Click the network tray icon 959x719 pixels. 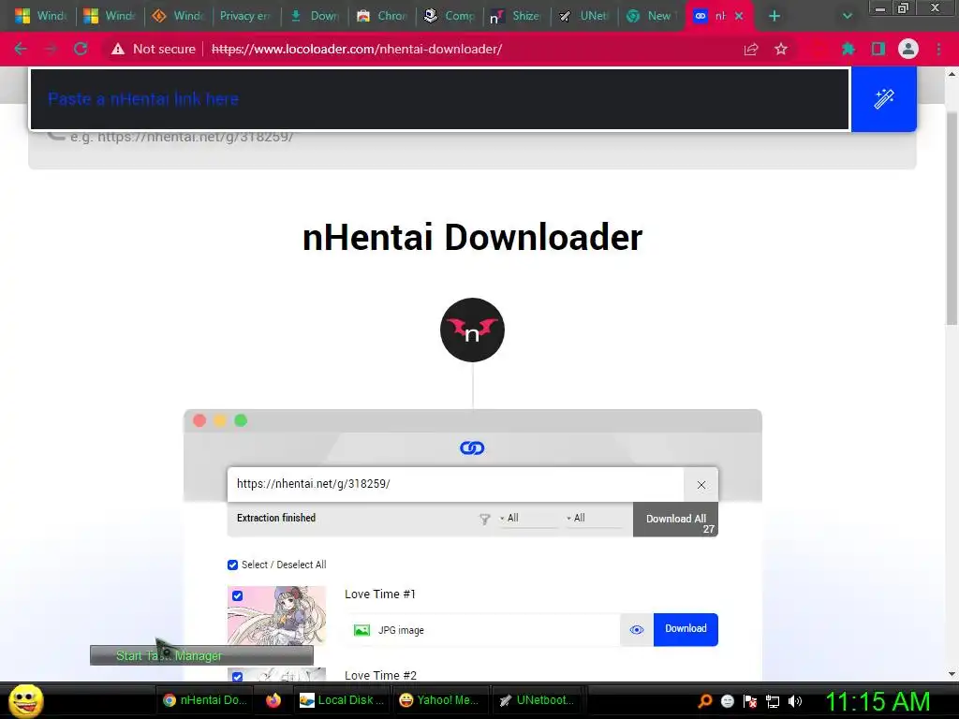[x=773, y=701]
